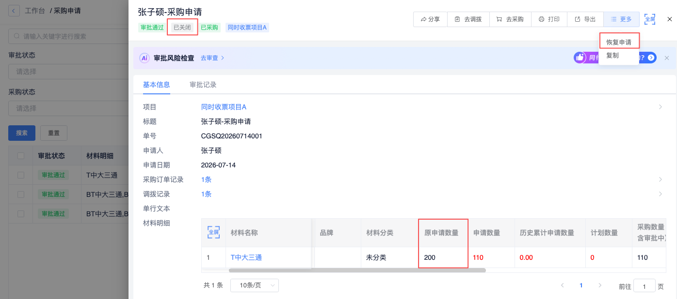677x299 pixels.
Task: Check the T中大三通 row checkbox
Action: pyautogui.click(x=21, y=175)
